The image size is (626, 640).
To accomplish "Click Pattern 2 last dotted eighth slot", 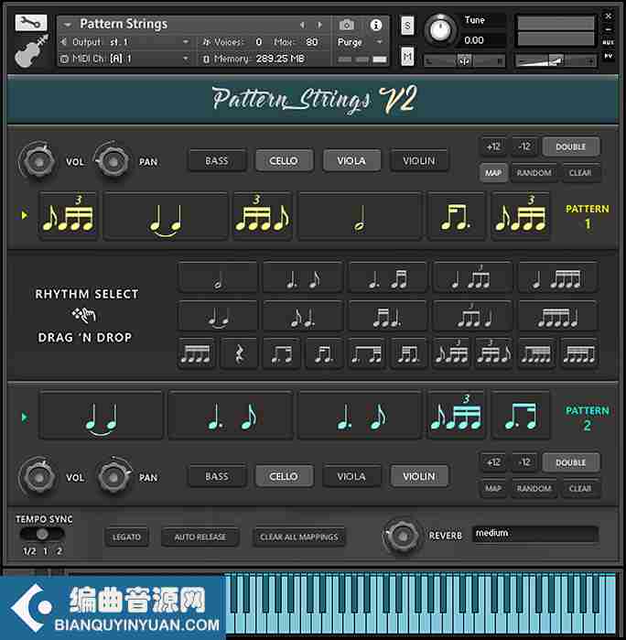I will click(x=521, y=415).
